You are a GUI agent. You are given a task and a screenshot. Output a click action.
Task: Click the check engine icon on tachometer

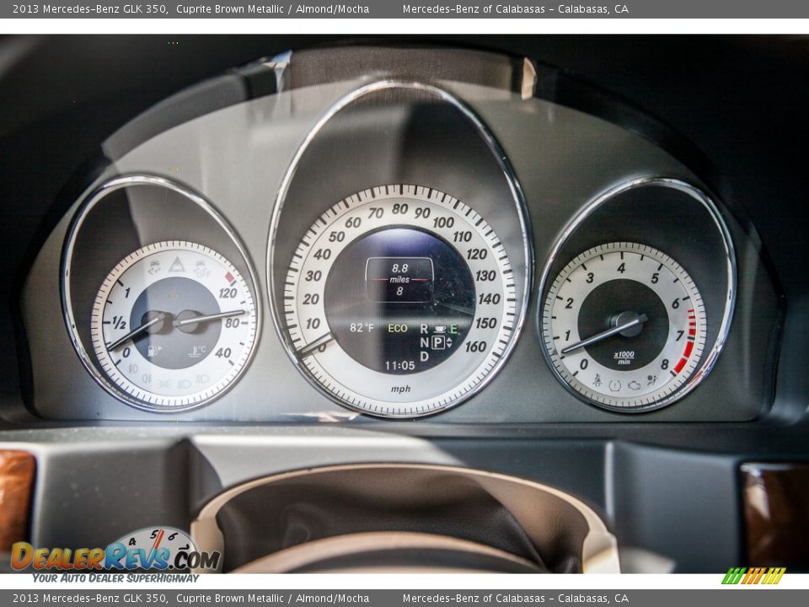(635, 386)
